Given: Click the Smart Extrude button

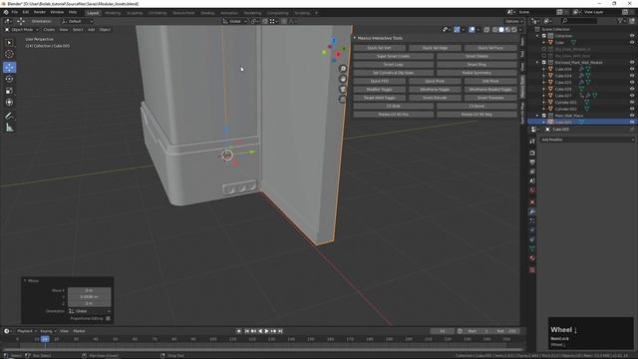Looking at the screenshot, I should coord(435,98).
